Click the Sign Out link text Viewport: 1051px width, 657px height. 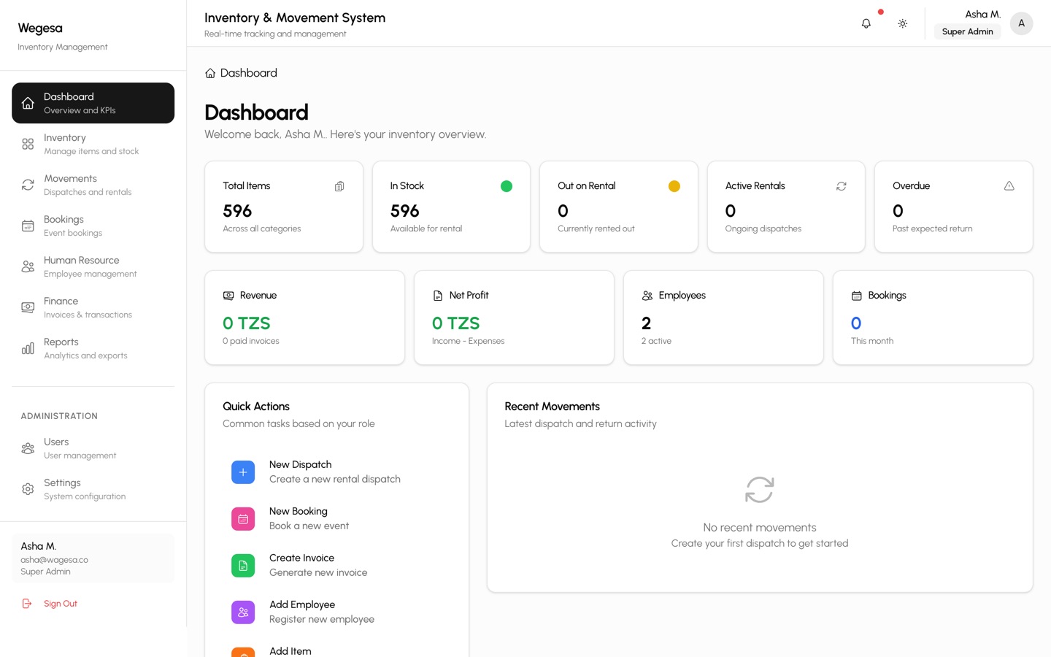tap(61, 604)
